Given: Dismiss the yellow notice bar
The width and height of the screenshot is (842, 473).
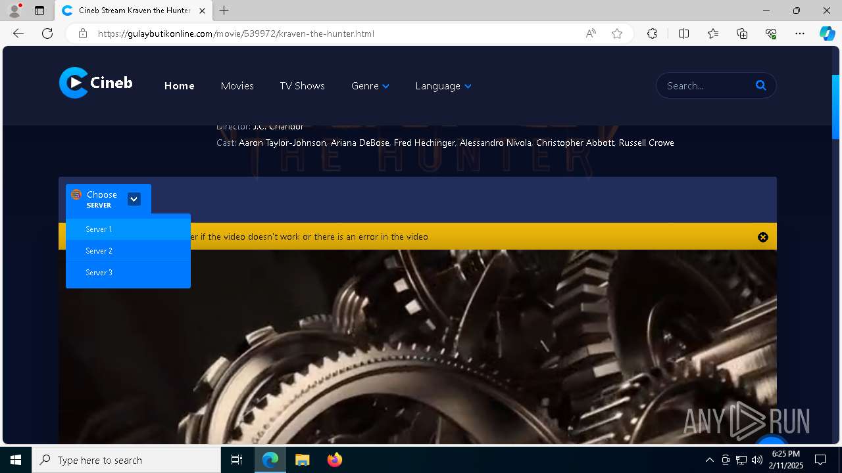Looking at the screenshot, I should tap(763, 237).
